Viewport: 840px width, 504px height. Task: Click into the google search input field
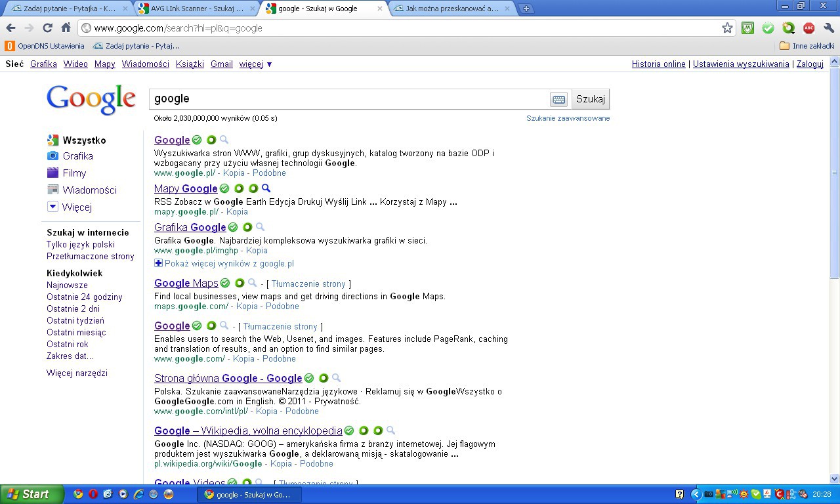click(x=349, y=99)
